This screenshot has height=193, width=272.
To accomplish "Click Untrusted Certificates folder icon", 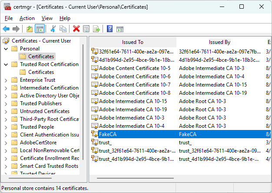I will (x=14, y=111).
